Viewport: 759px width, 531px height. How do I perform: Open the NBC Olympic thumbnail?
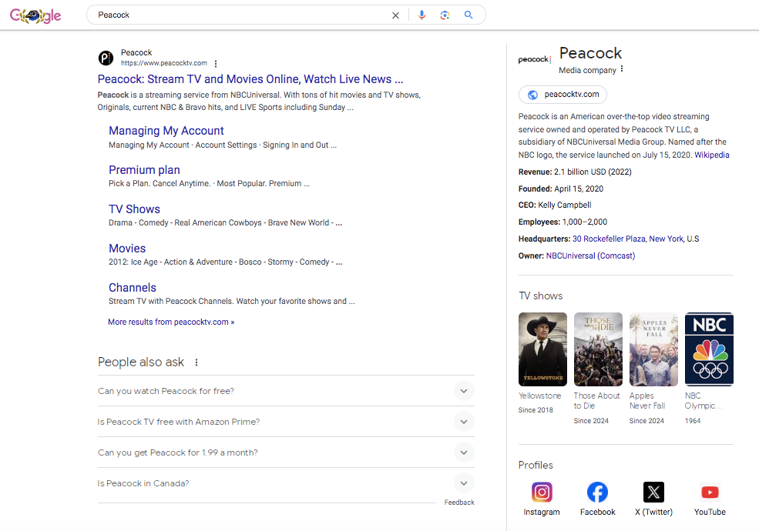pyautogui.click(x=709, y=349)
